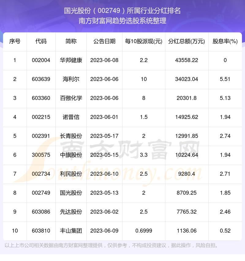Select the 分红总额(万元) column header
Image resolution: width=245 pixels, height=261 pixels.
187,41
